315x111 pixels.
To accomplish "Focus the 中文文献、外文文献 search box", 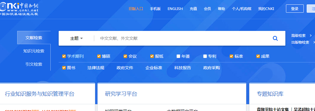I will tap(183, 38).
